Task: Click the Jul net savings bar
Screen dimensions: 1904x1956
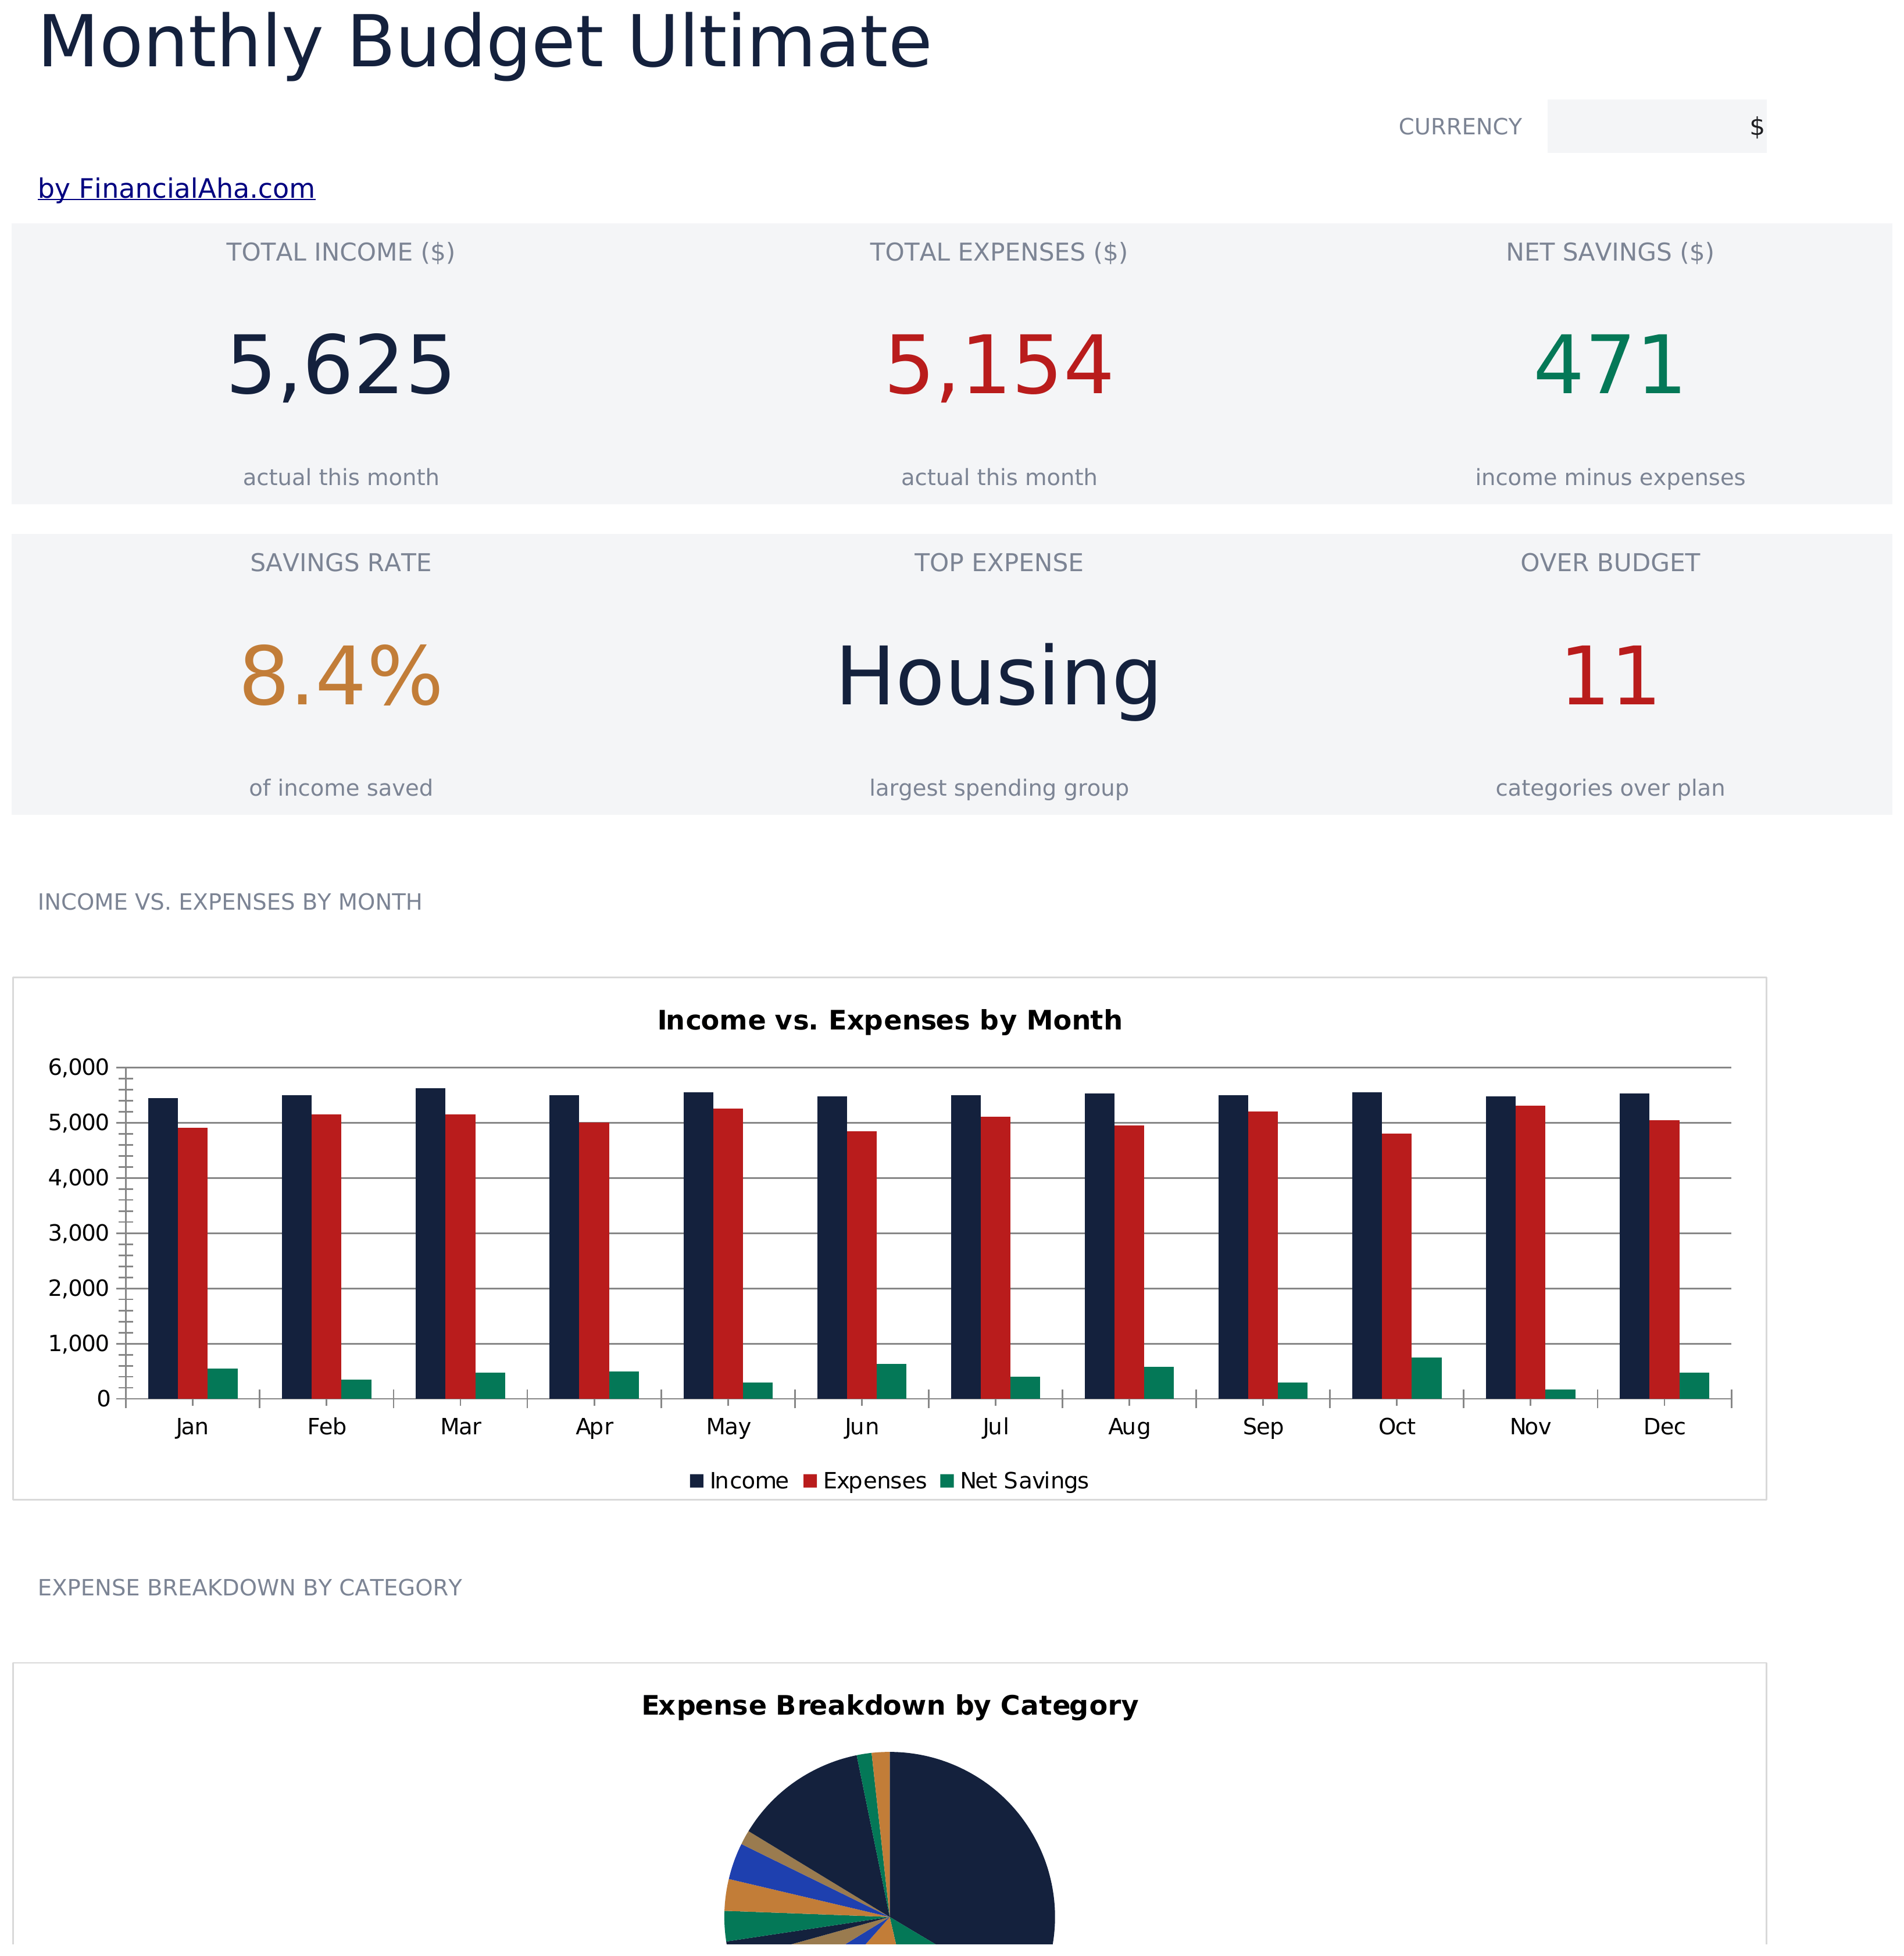Action: [x=1025, y=1388]
